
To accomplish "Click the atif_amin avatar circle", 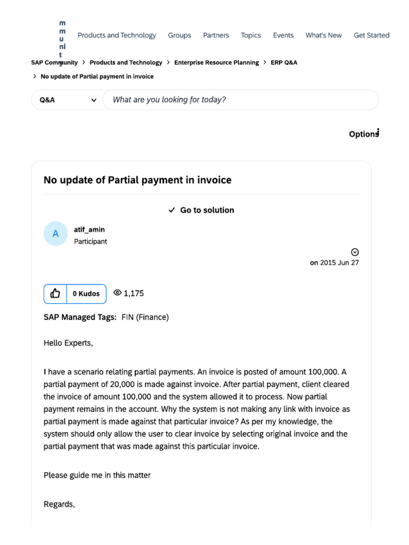I will (x=55, y=234).
